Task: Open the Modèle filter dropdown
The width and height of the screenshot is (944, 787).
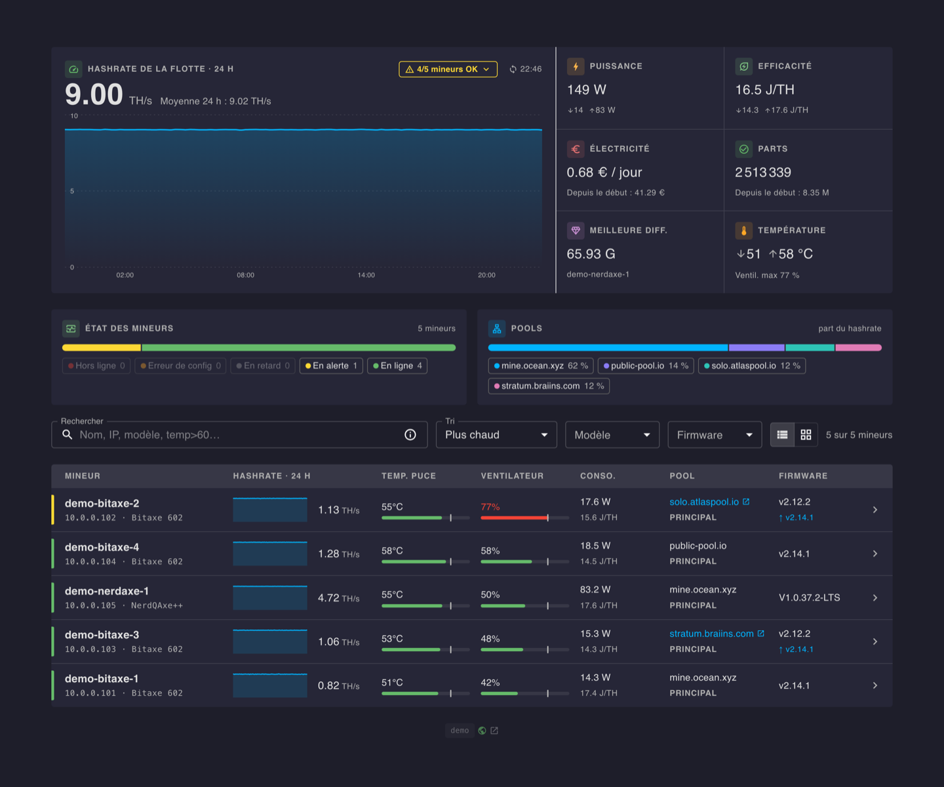Action: click(x=612, y=435)
